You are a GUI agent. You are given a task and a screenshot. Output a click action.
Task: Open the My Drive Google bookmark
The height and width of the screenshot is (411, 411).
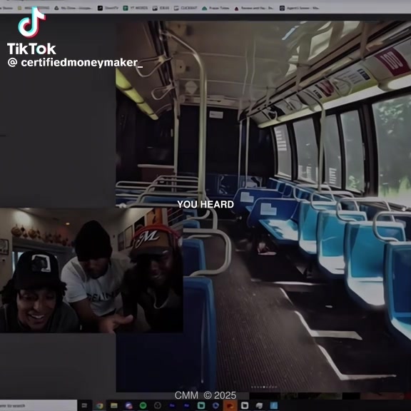coord(73,8)
